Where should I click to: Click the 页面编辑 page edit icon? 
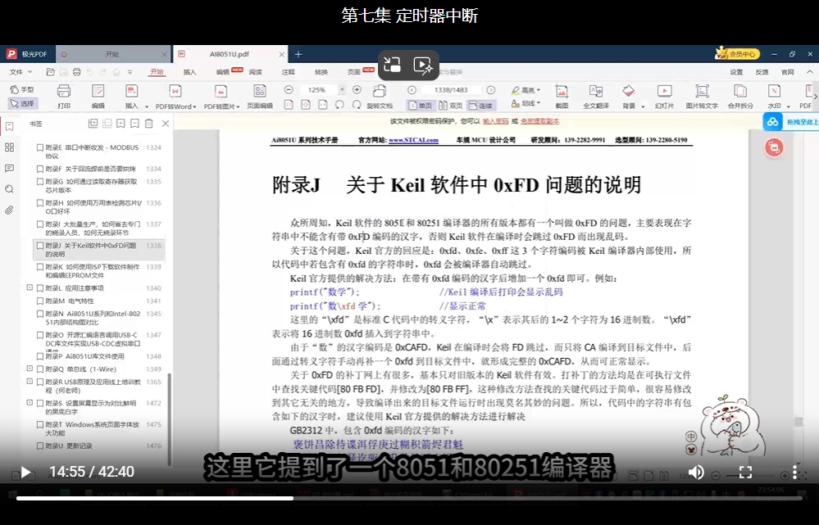pos(260,97)
